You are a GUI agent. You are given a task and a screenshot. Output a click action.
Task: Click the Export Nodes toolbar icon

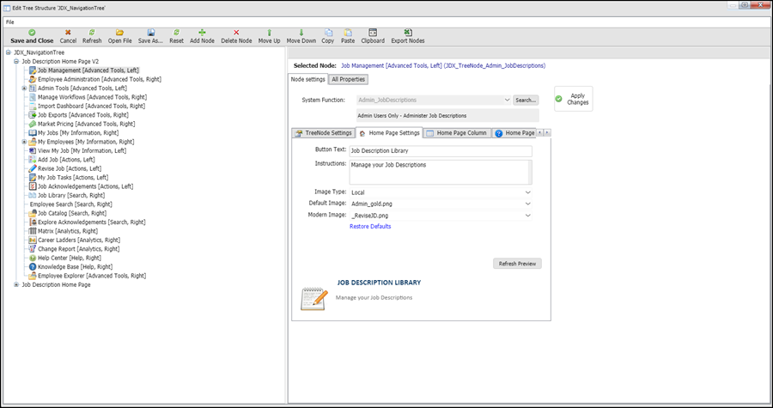pos(405,32)
